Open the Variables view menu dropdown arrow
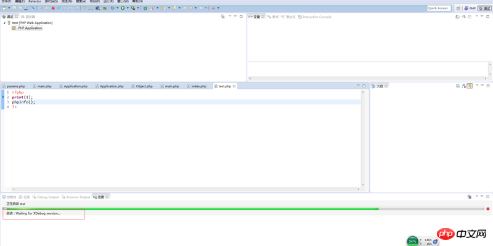Screen dimensions: 493x246 (476, 16)
